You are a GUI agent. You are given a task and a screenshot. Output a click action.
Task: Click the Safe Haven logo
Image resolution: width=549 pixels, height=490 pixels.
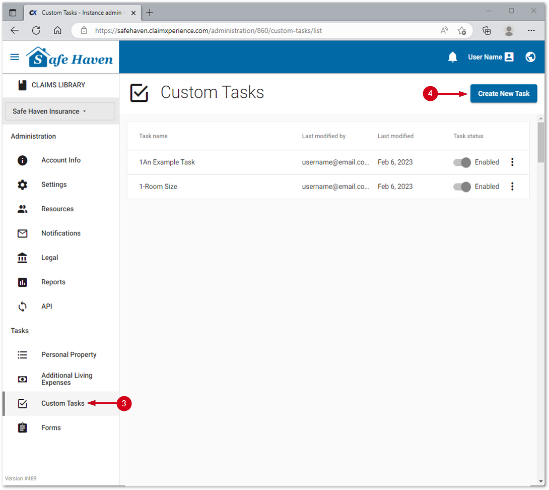(70, 57)
